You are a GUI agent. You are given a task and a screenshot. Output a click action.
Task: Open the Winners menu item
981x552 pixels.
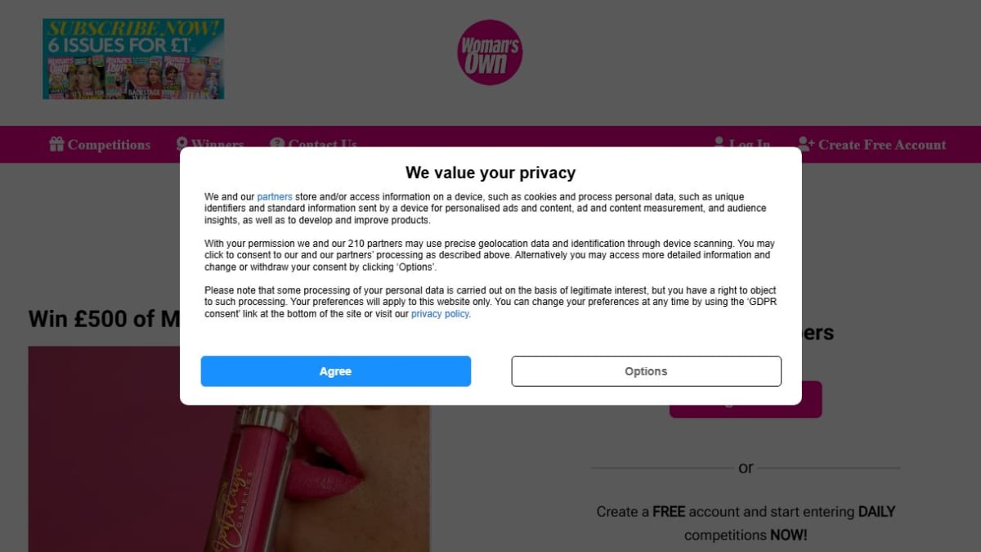tap(217, 143)
